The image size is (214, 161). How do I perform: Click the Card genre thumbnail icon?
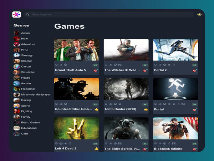coord(16,134)
